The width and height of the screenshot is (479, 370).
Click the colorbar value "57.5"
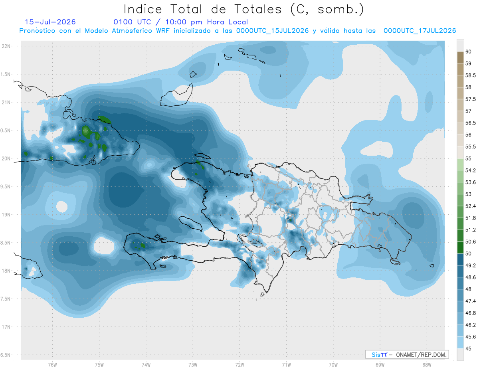click(x=470, y=99)
